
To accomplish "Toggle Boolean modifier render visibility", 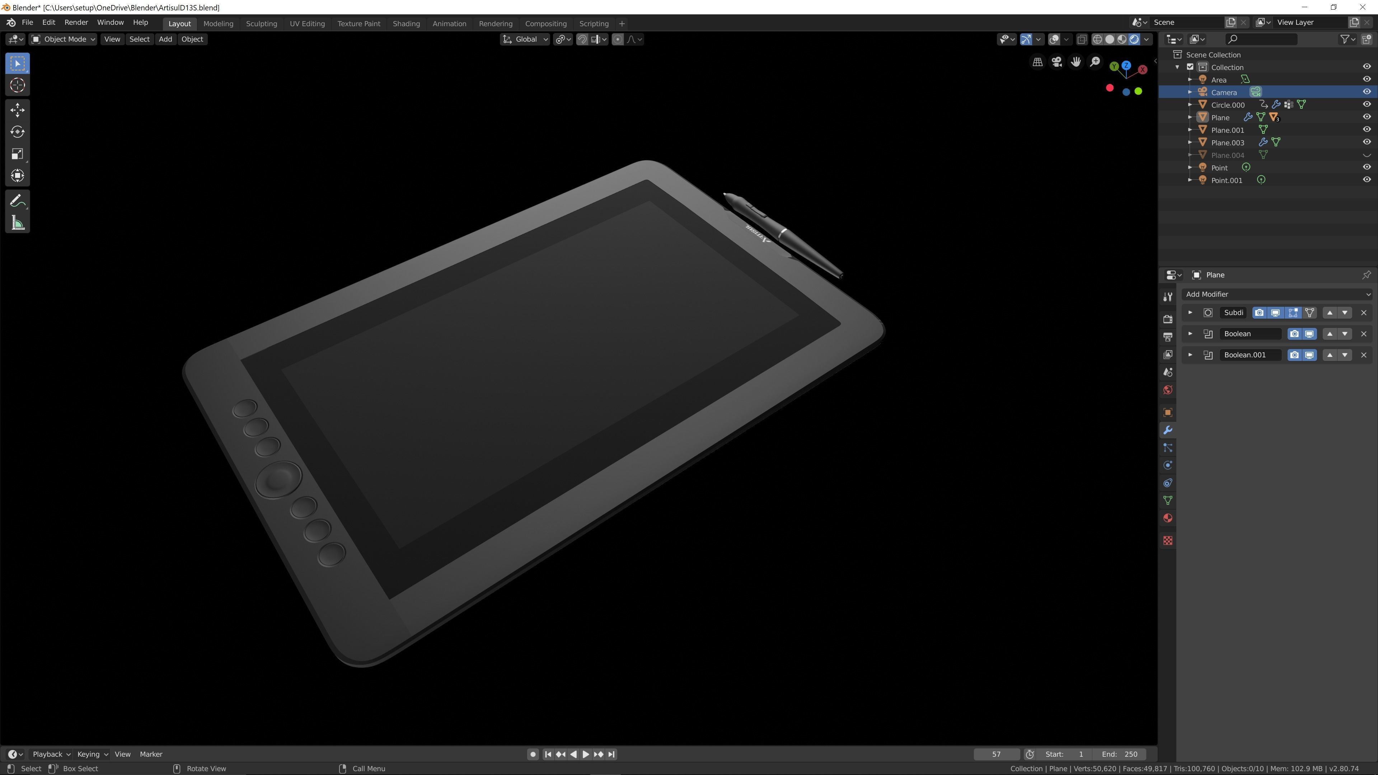I will tap(1294, 334).
